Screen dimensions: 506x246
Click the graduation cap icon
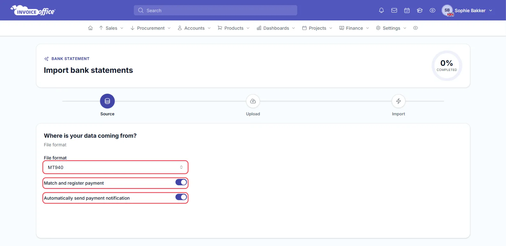point(419,11)
